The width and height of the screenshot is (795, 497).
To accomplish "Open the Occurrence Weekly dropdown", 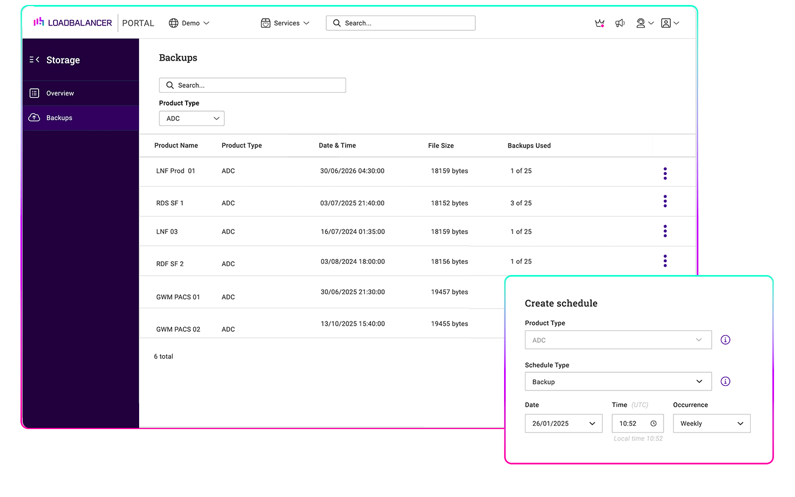I will [712, 424].
